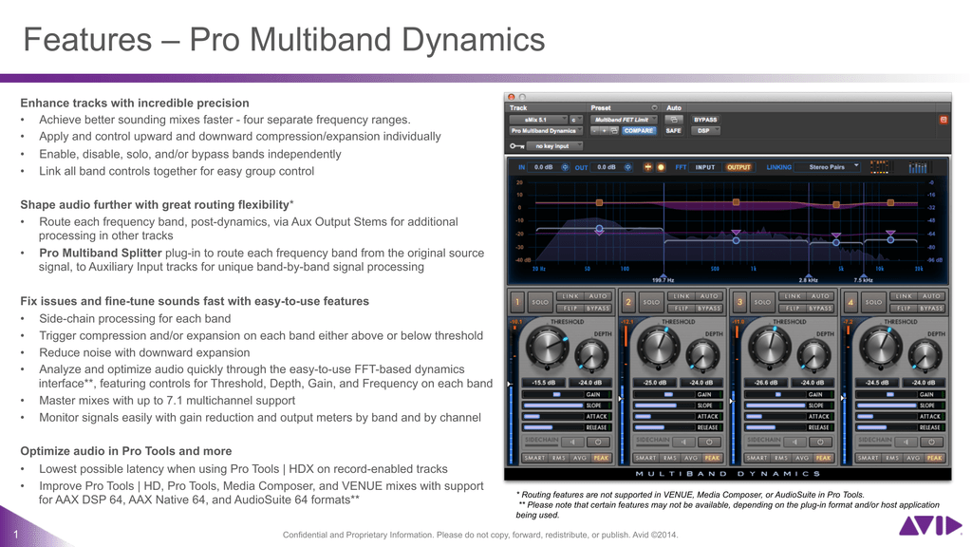Click the side-chain key input icon

[x=515, y=146]
